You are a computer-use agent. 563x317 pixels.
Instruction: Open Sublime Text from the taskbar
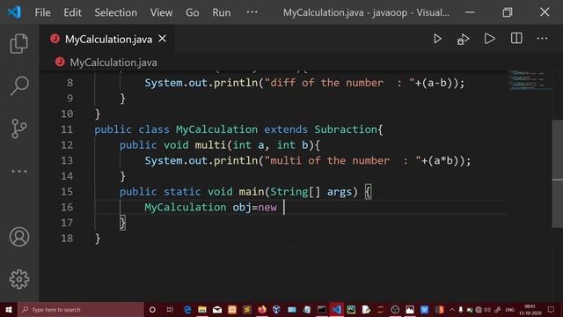[247, 309]
